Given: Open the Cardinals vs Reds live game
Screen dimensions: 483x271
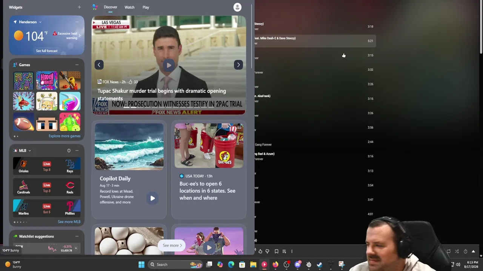Looking at the screenshot, I should [47, 187].
